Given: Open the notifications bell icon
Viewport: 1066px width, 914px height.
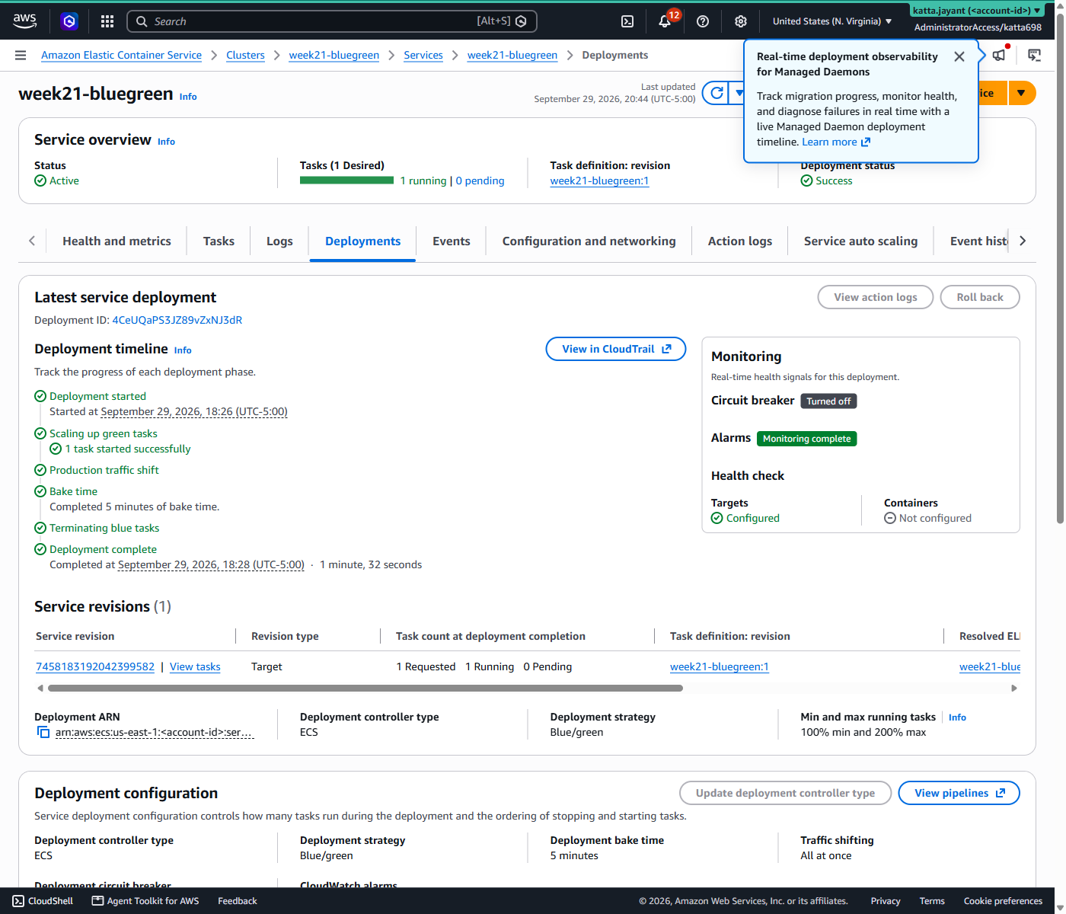Looking at the screenshot, I should [665, 21].
